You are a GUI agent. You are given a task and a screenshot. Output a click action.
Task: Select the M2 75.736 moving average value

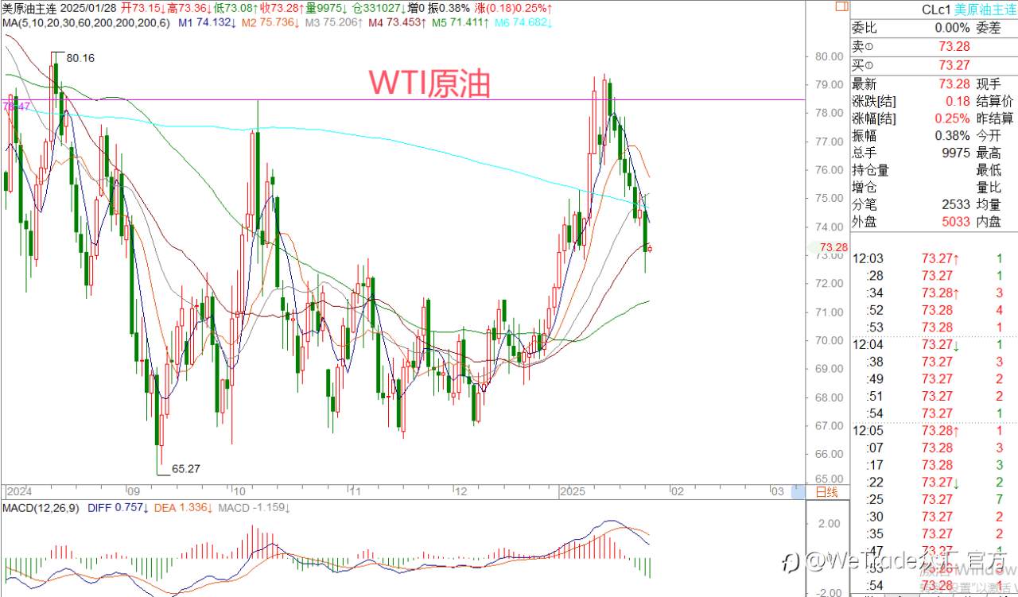tap(270, 23)
